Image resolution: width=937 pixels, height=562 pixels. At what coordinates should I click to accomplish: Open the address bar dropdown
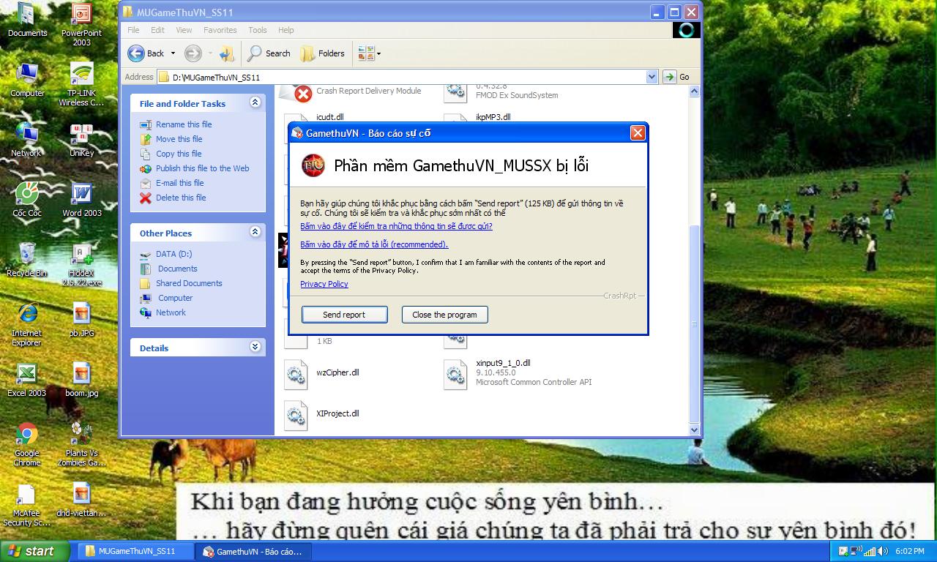pos(652,77)
